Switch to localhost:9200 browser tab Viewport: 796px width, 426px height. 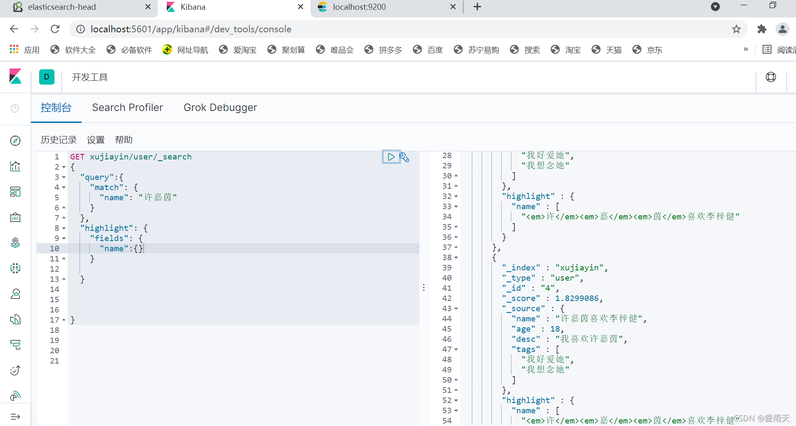[359, 7]
